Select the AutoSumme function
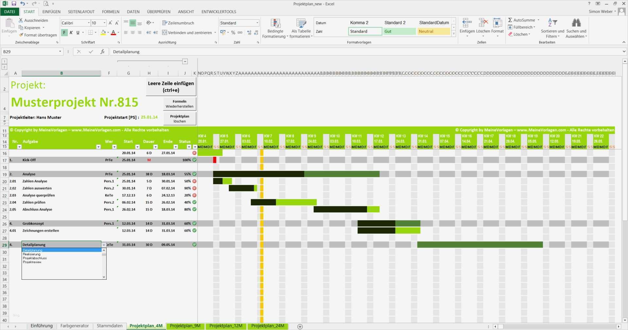This screenshot has height=330, width=628. [x=522, y=20]
